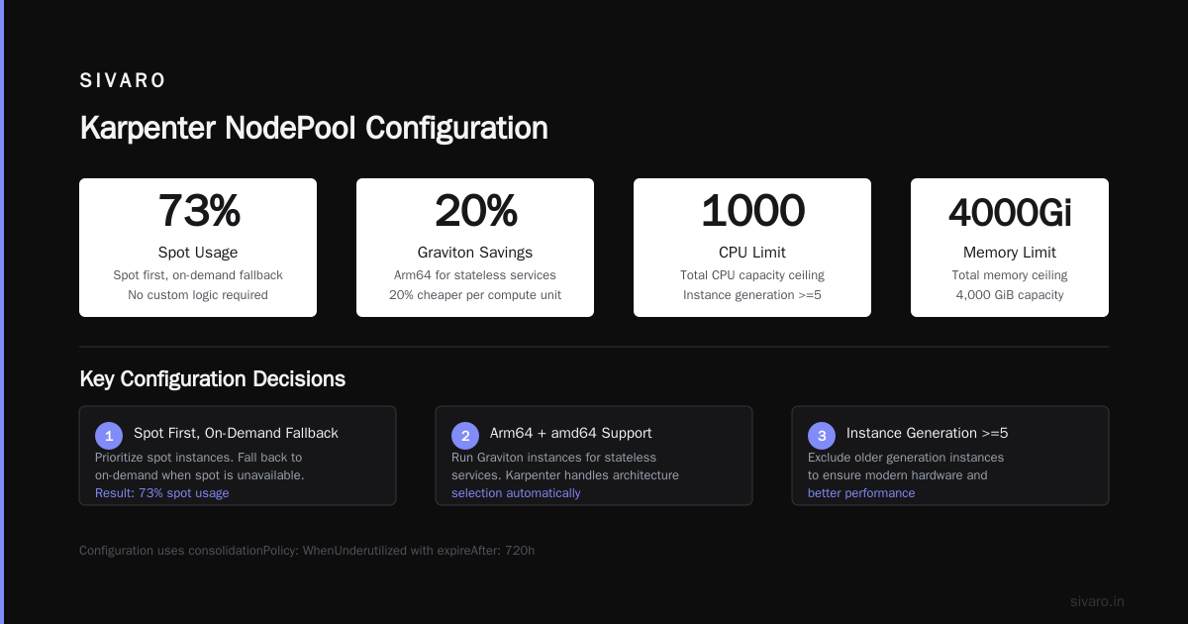This screenshot has height=624, width=1188.
Task: Click 'Spot First, On-Demand Fallback' decision title
Action: point(236,433)
